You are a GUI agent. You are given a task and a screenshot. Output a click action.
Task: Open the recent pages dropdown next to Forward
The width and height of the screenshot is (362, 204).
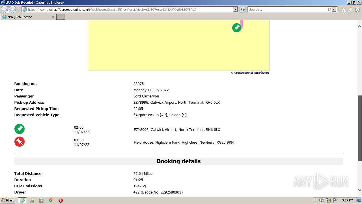pos(19,10)
